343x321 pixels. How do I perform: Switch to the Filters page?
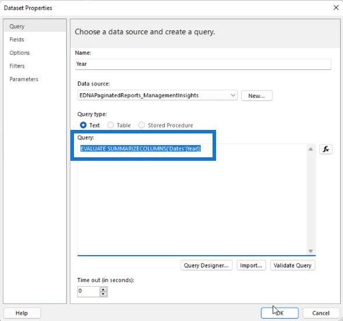(x=35, y=66)
